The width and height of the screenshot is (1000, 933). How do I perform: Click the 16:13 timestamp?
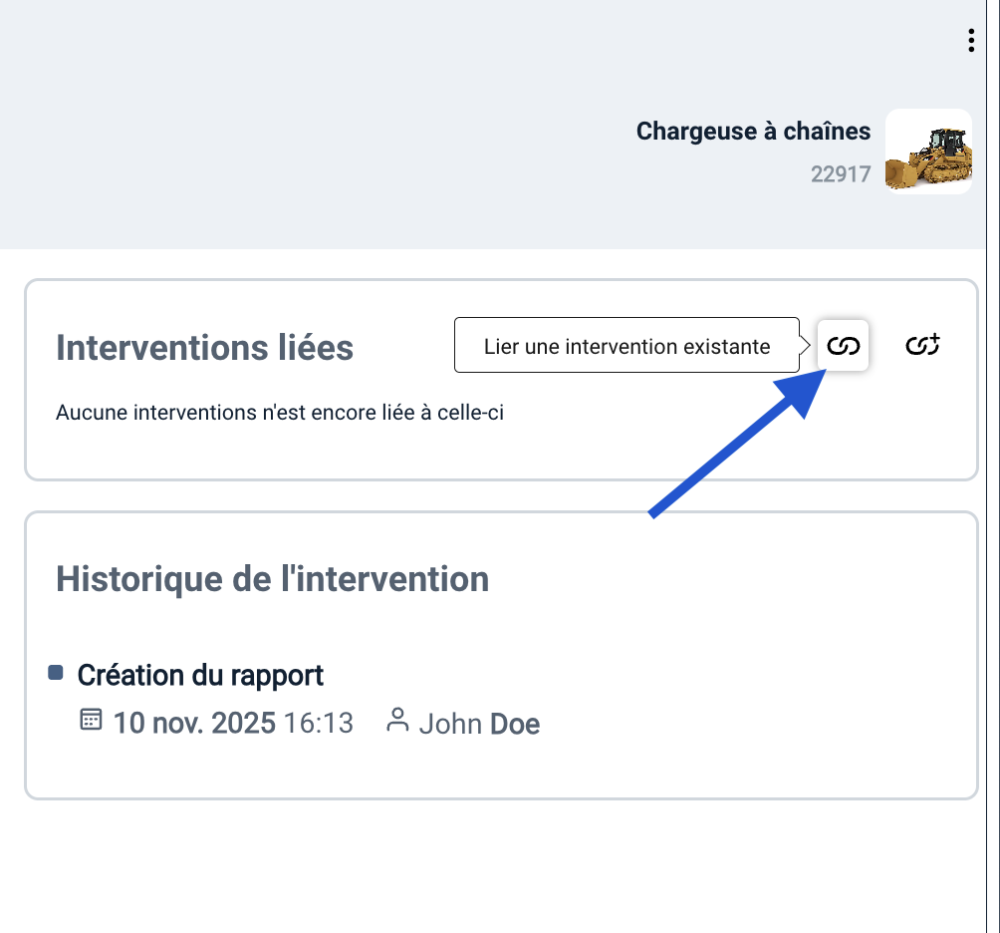tap(319, 723)
